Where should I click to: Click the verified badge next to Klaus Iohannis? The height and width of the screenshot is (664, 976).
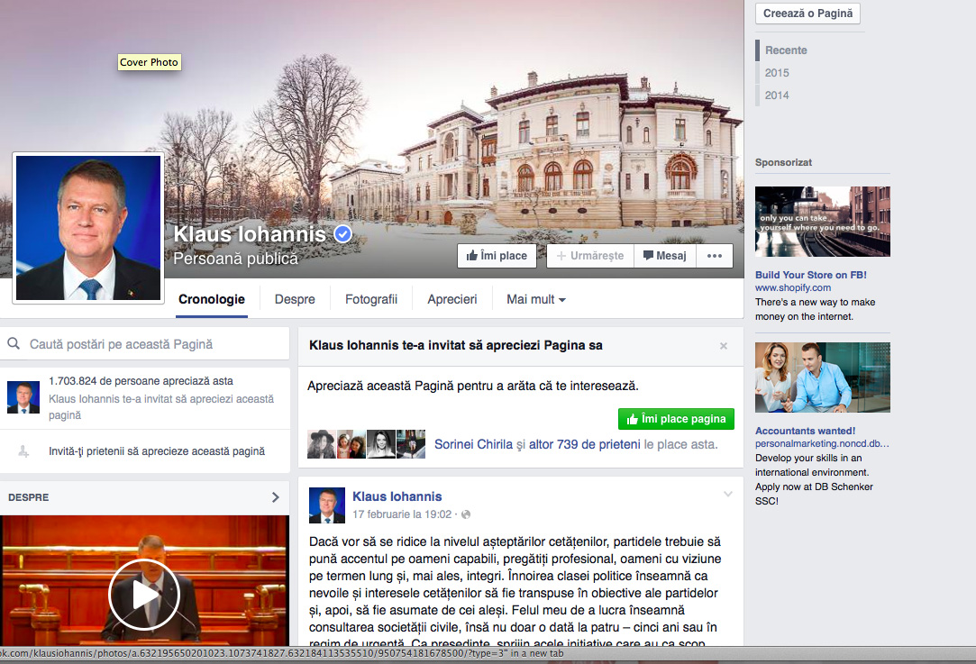tap(342, 234)
